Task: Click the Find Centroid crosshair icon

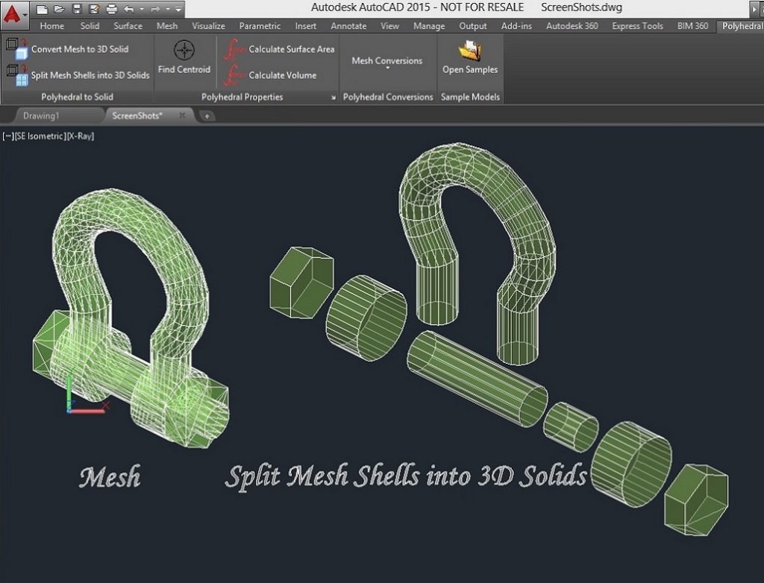Action: pyautogui.click(x=184, y=51)
